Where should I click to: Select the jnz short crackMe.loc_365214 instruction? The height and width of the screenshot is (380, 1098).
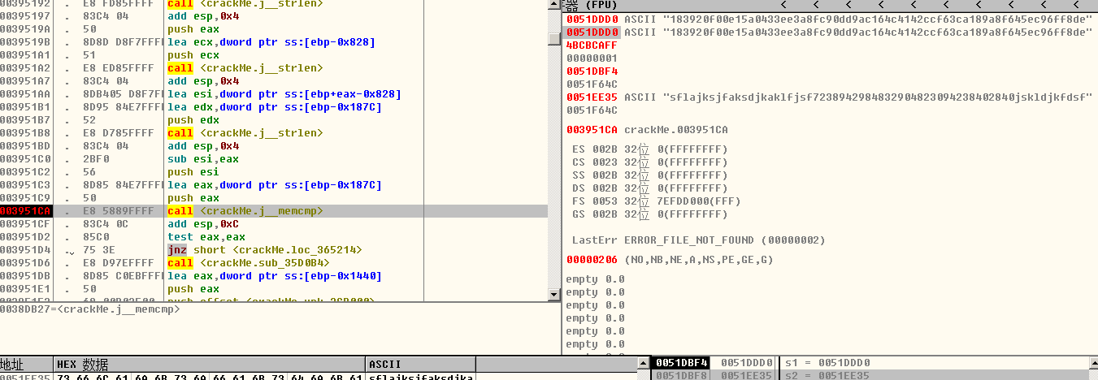point(264,250)
